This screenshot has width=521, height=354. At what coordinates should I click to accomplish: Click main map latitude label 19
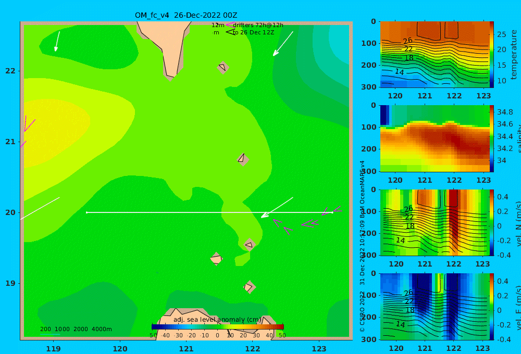click(10, 283)
